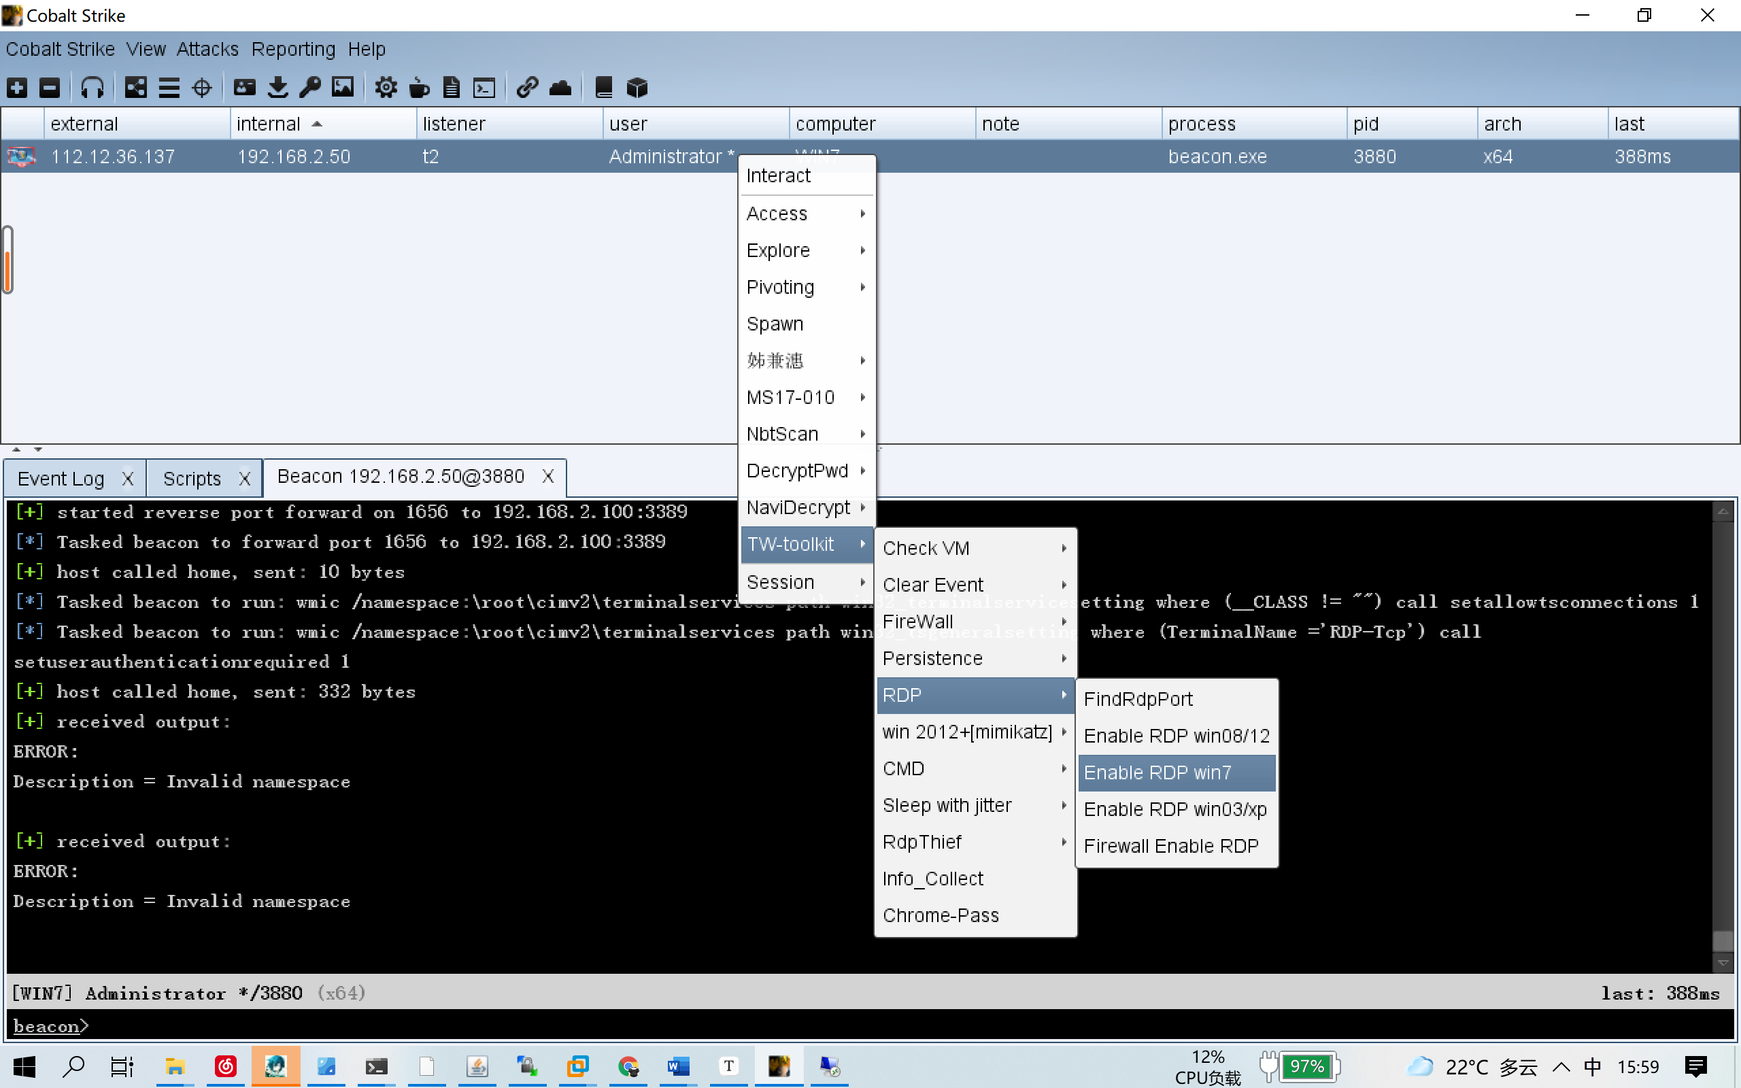The width and height of the screenshot is (1741, 1088).
Task: Click the Connect to team server plus icon
Action: point(17,88)
